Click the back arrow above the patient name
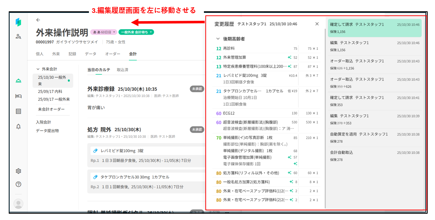 point(38,20)
